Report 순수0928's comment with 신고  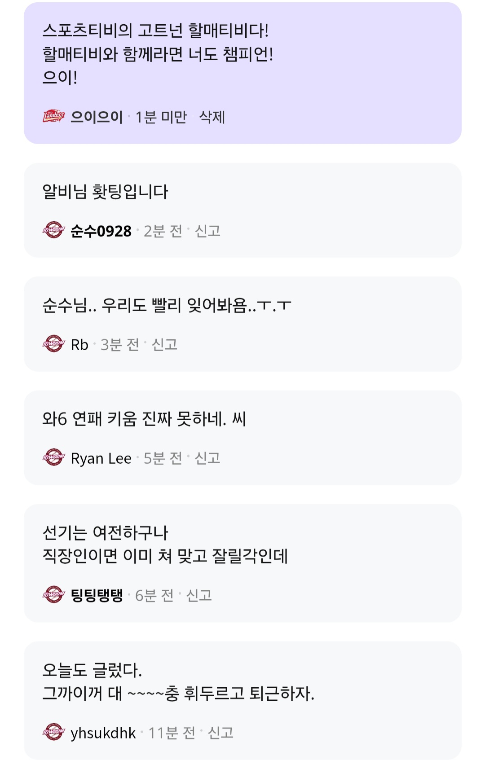(x=207, y=231)
